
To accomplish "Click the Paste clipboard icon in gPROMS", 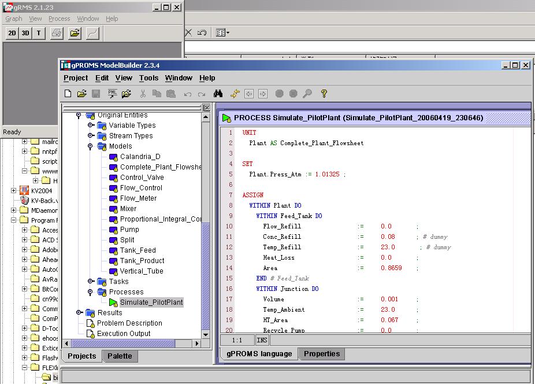I will (171, 94).
